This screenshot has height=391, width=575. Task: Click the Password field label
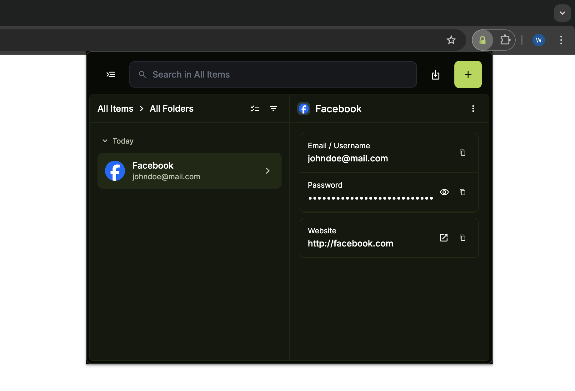click(x=325, y=185)
